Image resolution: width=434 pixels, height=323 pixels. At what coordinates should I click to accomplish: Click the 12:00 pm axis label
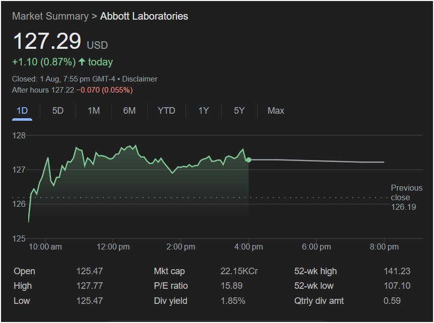113,247
